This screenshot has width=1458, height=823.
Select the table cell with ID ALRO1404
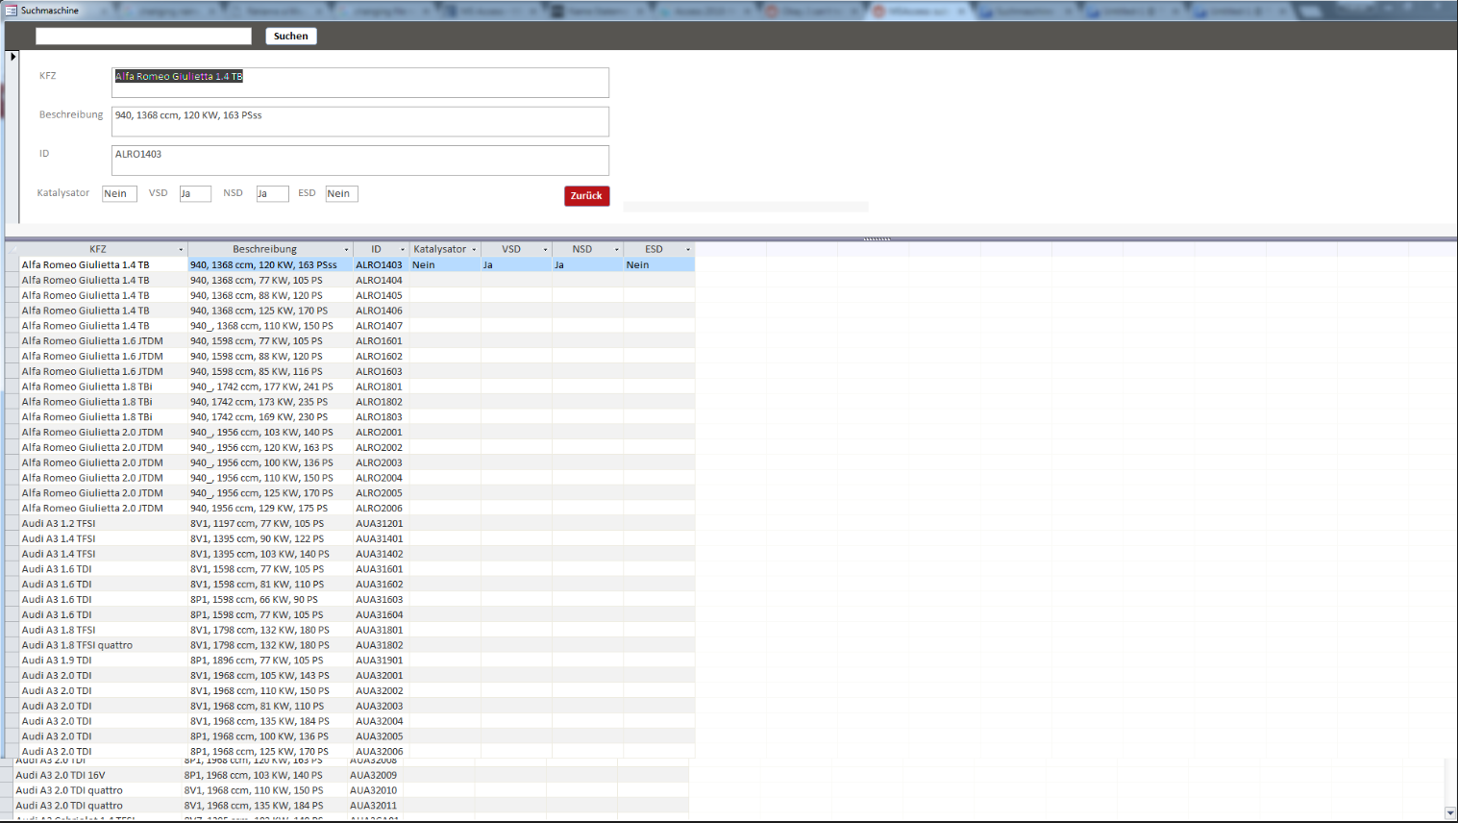(382, 281)
